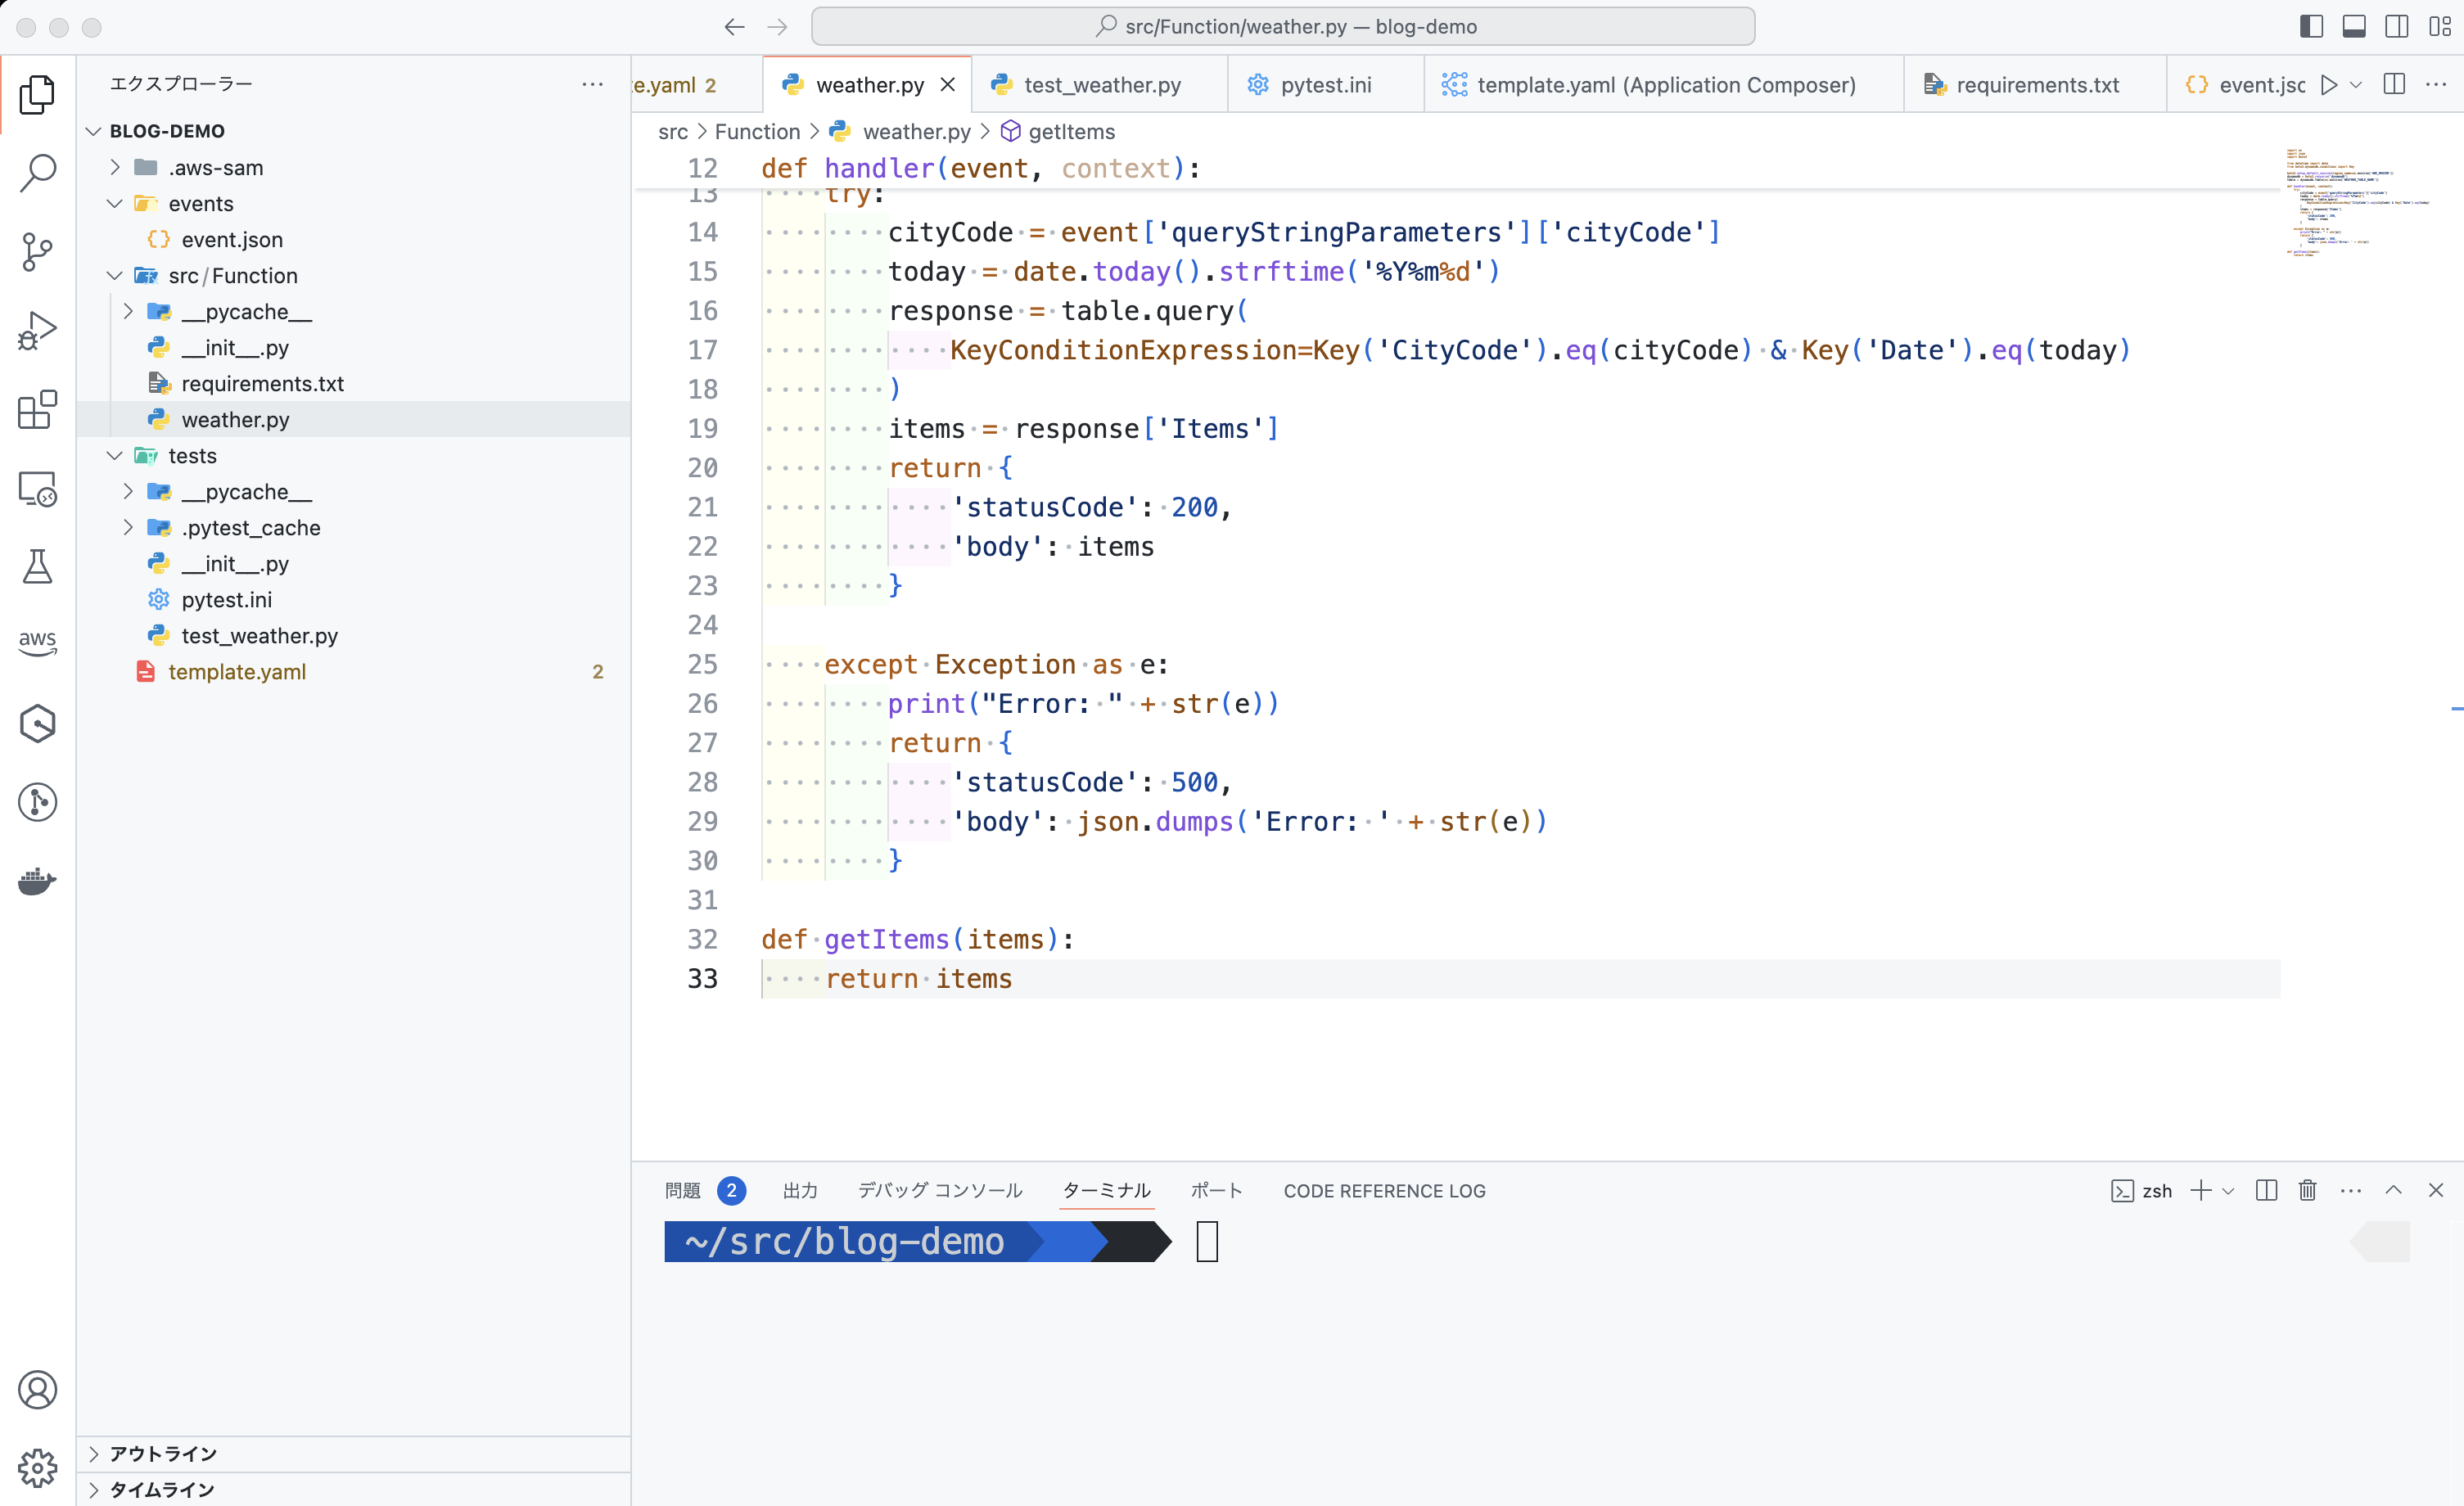Show the Problems panel tab
The width and height of the screenshot is (2464, 1506).
(704, 1190)
